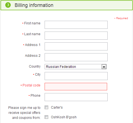Activate the City input field
Image resolution: width=133 pixels, height=123 pixels.
point(76,76)
